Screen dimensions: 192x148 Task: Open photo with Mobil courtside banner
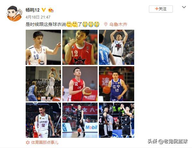pyautogui.click(x=80, y=120)
